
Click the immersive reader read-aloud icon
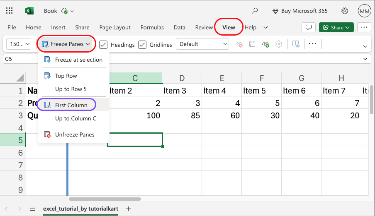(296, 44)
